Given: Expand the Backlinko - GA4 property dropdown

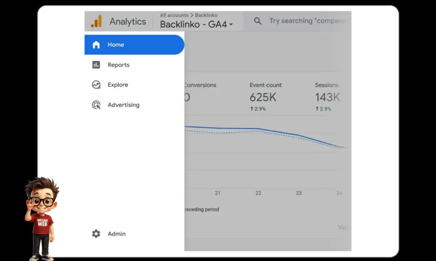Looking at the screenshot, I should pyautogui.click(x=194, y=24).
